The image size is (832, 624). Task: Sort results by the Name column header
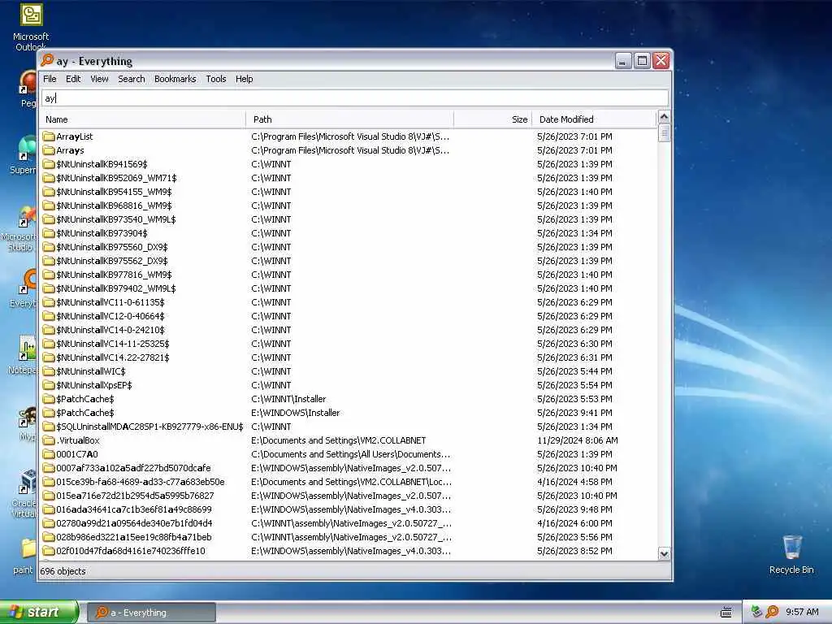pyautogui.click(x=142, y=119)
